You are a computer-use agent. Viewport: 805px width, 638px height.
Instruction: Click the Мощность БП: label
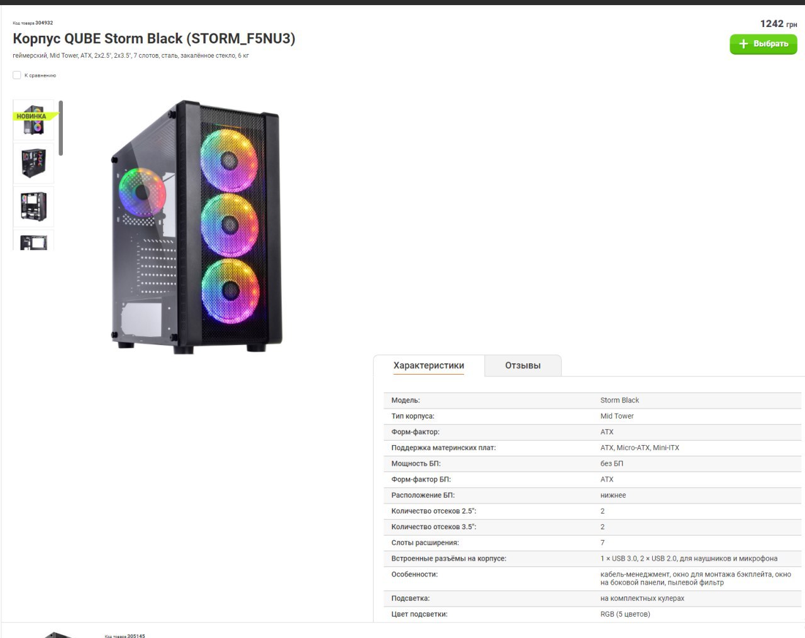(416, 464)
